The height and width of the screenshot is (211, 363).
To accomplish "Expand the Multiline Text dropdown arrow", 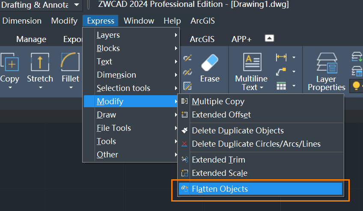I will pos(262,87).
